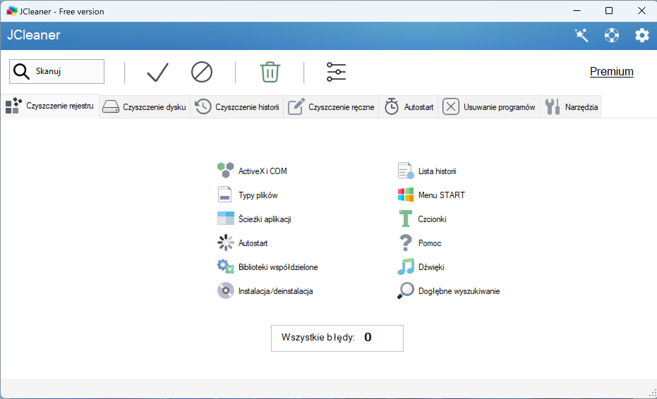Select the Typy plików label
The image size is (657, 399).
tap(258, 195)
